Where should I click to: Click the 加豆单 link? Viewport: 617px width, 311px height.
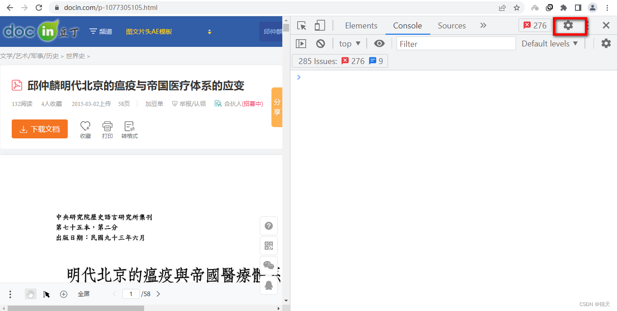pyautogui.click(x=154, y=104)
